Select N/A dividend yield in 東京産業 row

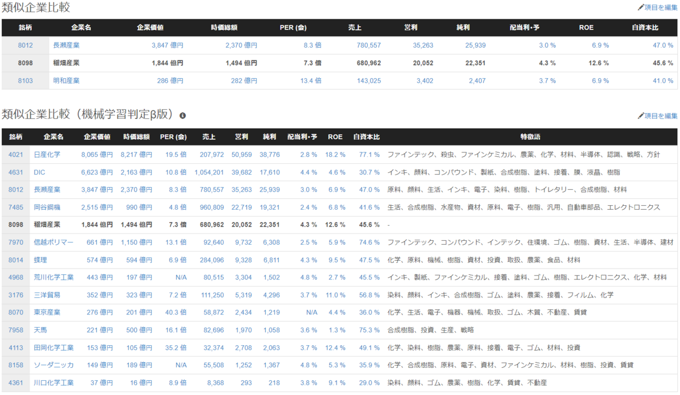point(311,312)
